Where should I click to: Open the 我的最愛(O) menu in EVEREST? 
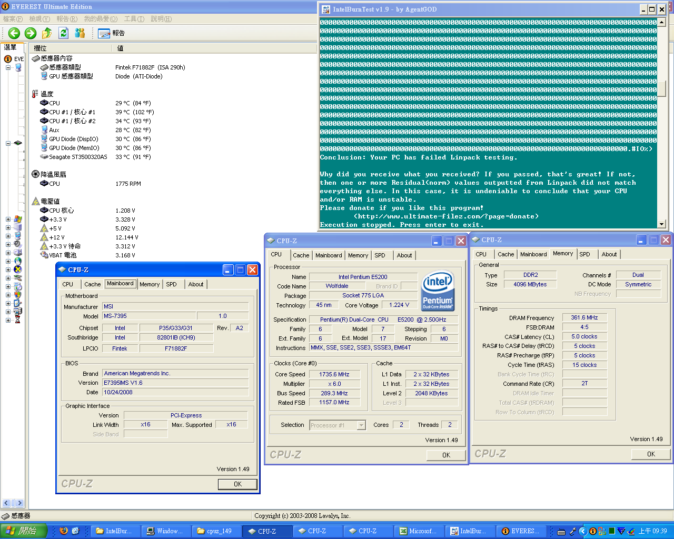coord(101,19)
